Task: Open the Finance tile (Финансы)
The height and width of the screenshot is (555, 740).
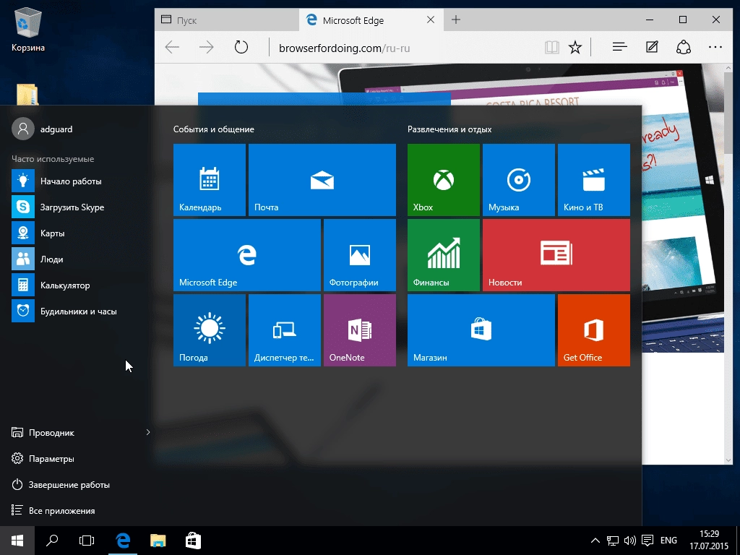Action: (x=444, y=255)
